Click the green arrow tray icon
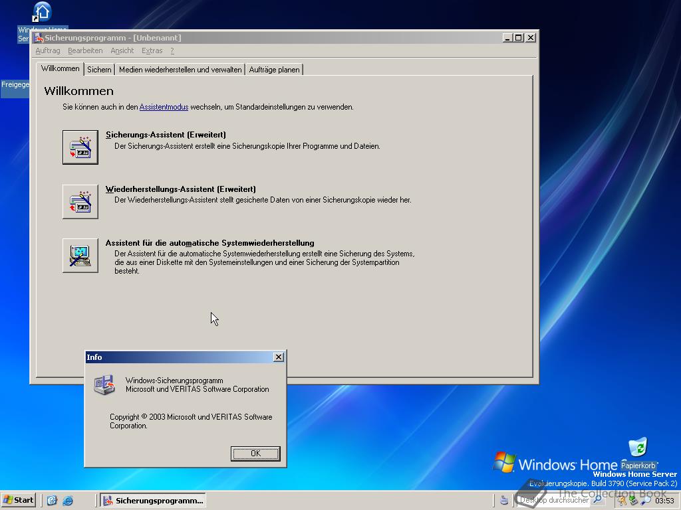The height and width of the screenshot is (510, 681). (633, 501)
